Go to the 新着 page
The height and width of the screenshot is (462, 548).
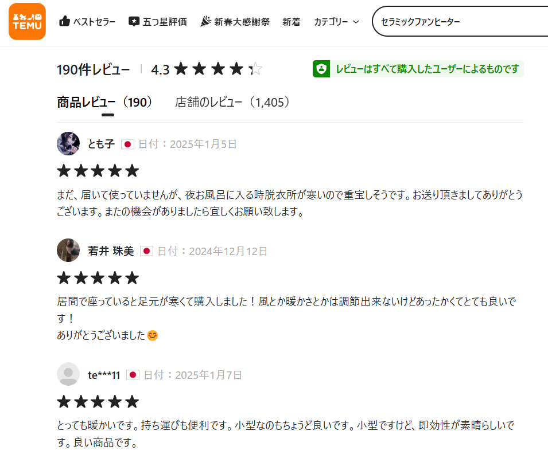291,22
